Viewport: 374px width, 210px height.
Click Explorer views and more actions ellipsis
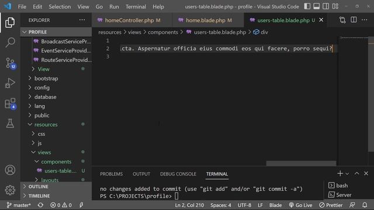click(x=82, y=20)
